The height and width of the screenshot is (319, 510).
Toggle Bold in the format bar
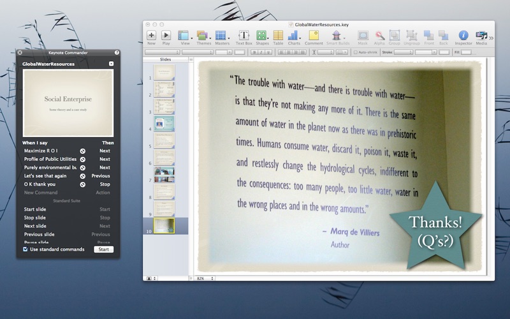click(x=254, y=52)
